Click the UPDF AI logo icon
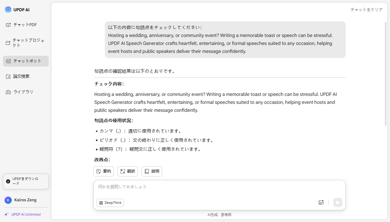390x222 pixels. pos(8,10)
